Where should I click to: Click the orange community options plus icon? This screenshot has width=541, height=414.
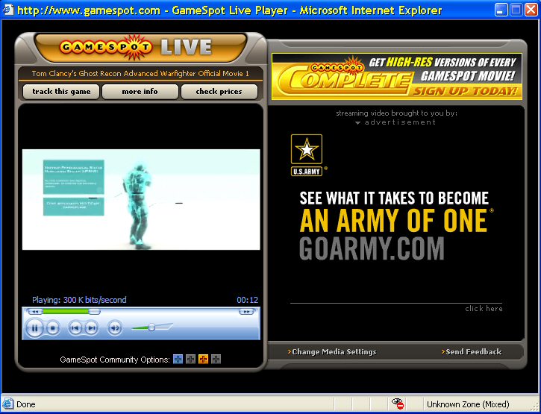pyautogui.click(x=203, y=359)
